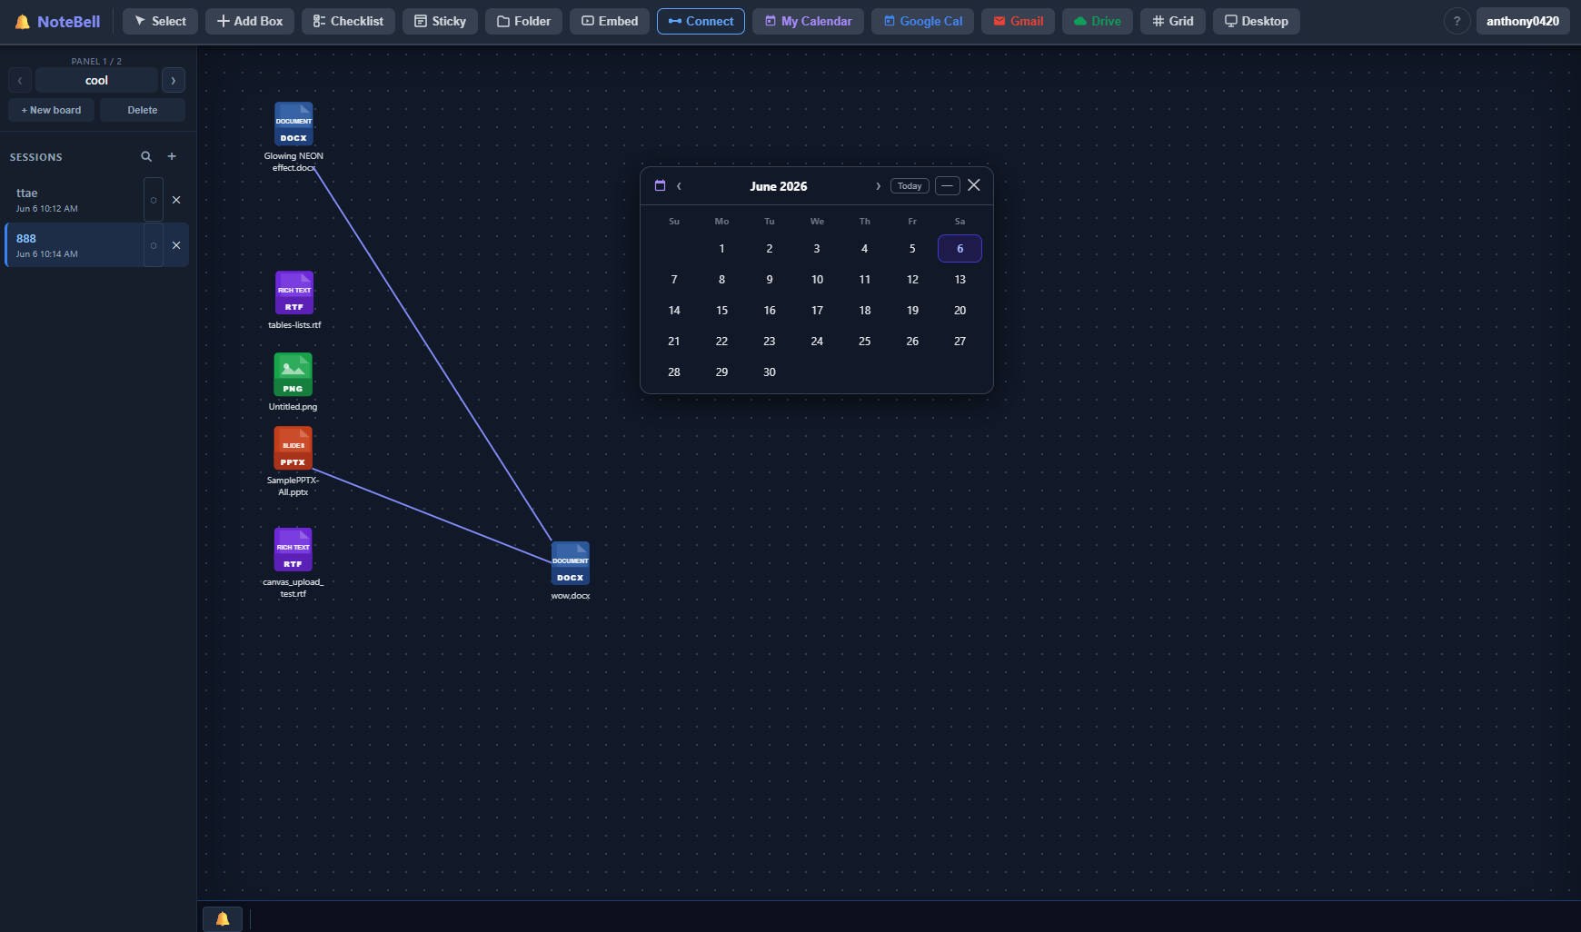Select the '888' session

pos(75,245)
